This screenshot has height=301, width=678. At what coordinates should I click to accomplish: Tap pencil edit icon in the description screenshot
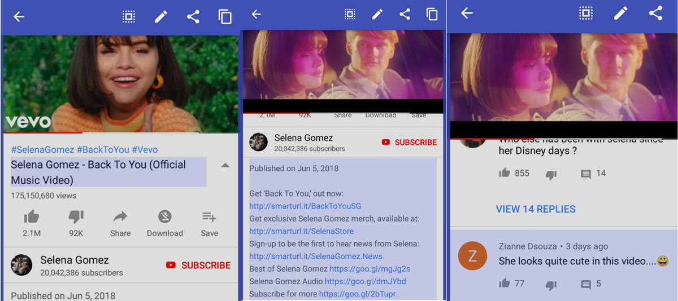point(377,15)
